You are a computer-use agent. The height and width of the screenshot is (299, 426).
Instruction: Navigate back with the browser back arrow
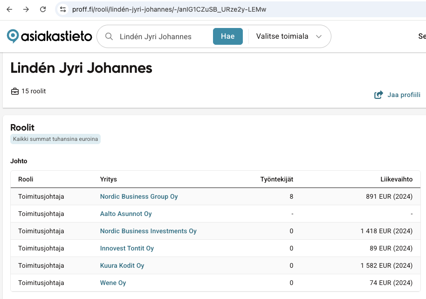point(9,9)
